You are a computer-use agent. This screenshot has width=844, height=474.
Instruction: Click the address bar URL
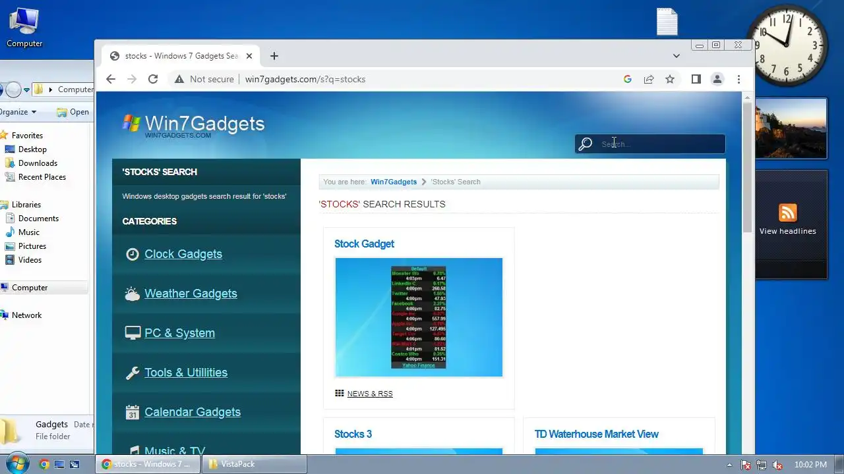tap(305, 79)
